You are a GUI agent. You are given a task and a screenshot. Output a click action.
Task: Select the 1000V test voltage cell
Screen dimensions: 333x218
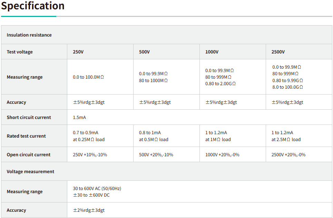pos(212,52)
